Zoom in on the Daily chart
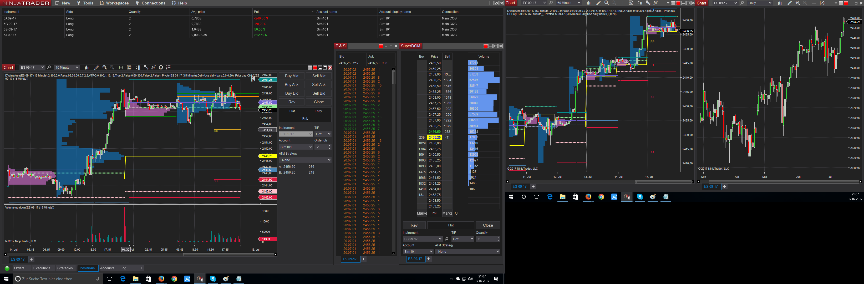 [x=797, y=3]
